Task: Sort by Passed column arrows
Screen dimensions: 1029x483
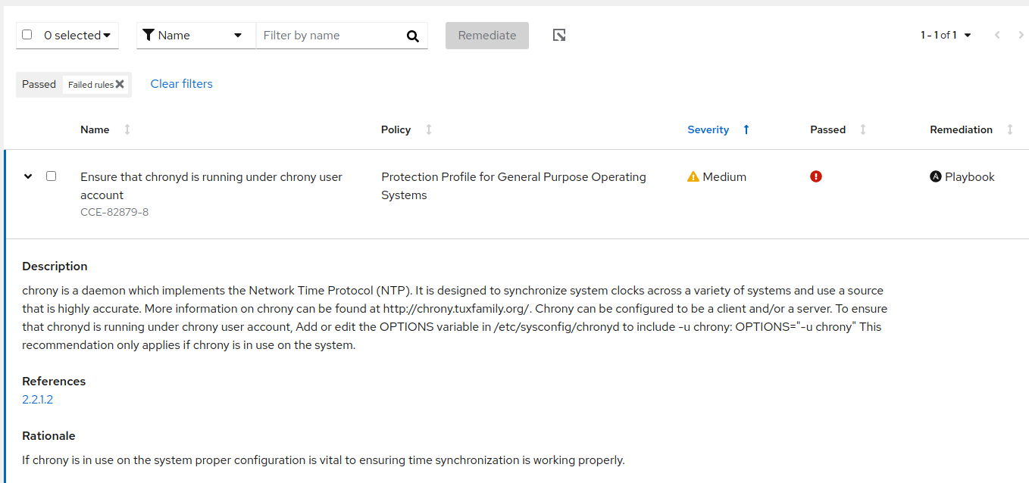Action: pyautogui.click(x=863, y=129)
